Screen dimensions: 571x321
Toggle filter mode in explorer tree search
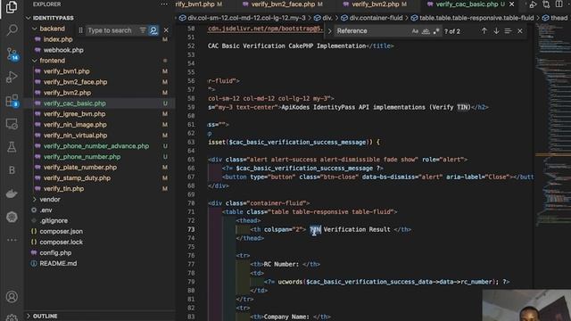click(143, 30)
